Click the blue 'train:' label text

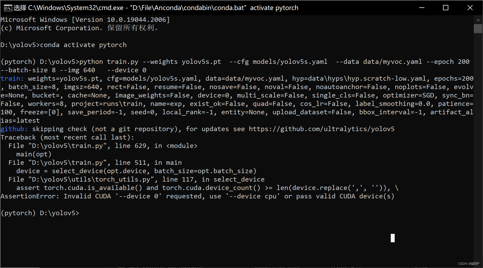pos(12,79)
